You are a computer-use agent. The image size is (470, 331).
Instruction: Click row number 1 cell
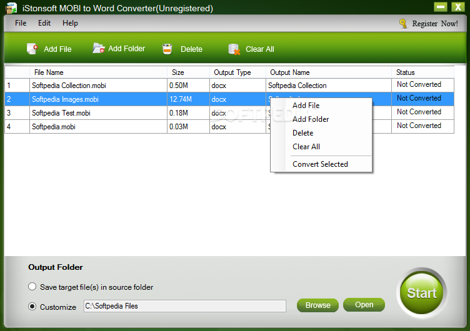point(17,86)
